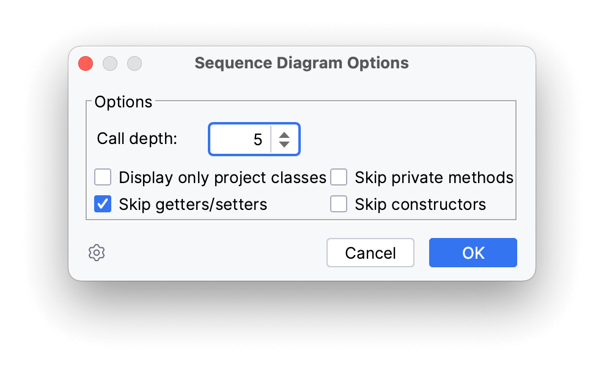604x371 pixels.
Task: Confirm options with the OK button
Action: pos(473,253)
